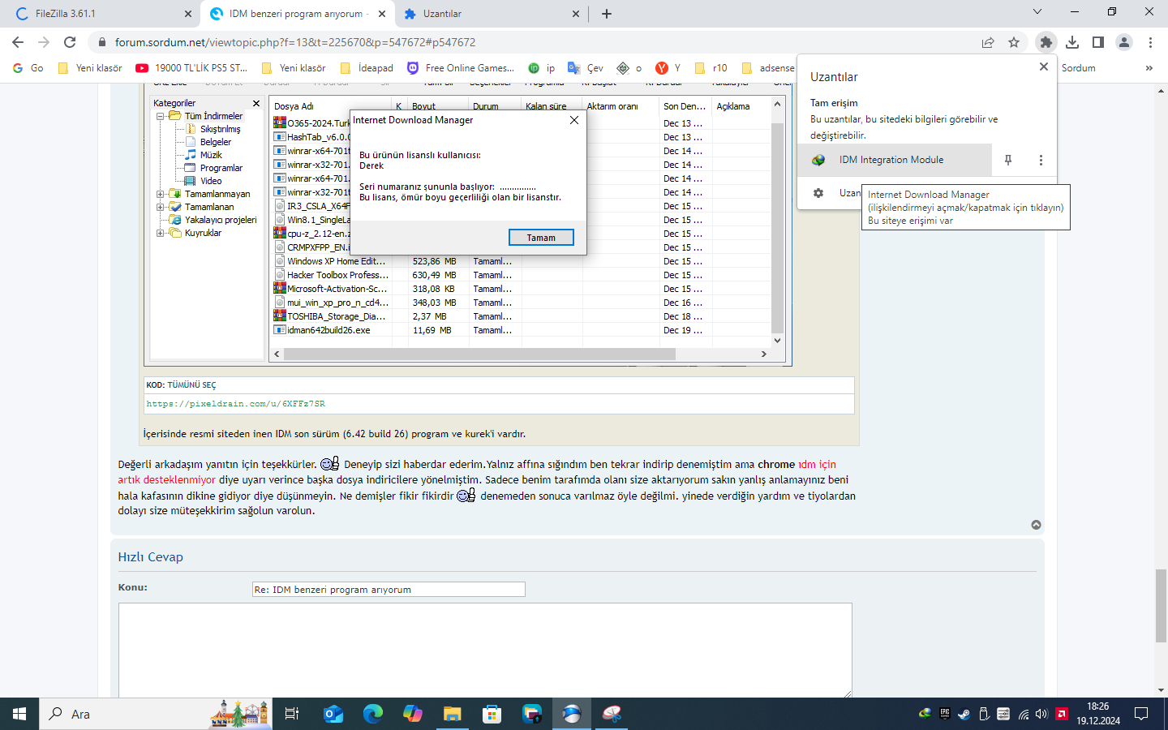Open the pixeldrain.com download link

[x=236, y=404]
